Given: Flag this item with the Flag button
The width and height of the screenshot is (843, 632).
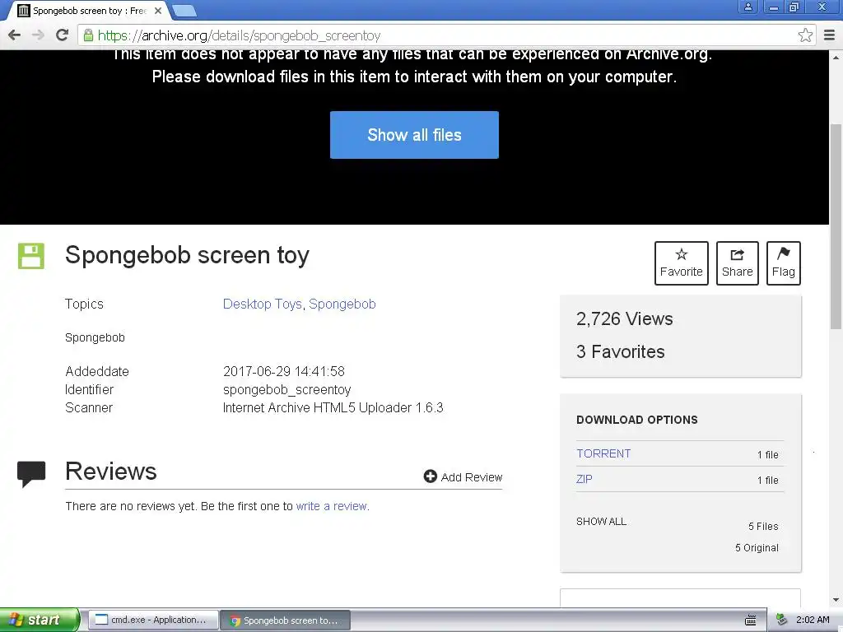Looking at the screenshot, I should point(784,263).
